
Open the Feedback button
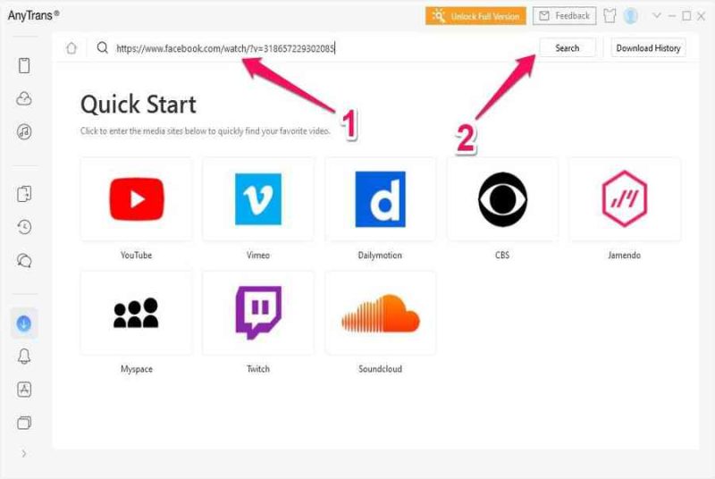(565, 16)
